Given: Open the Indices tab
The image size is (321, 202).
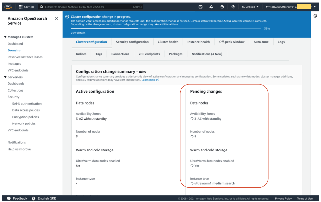Looking at the screenshot, I should click(81, 54).
